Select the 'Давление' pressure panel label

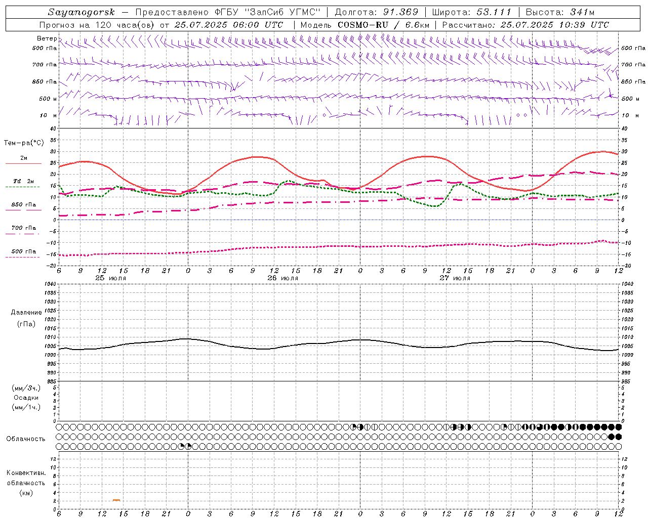coord(26,313)
